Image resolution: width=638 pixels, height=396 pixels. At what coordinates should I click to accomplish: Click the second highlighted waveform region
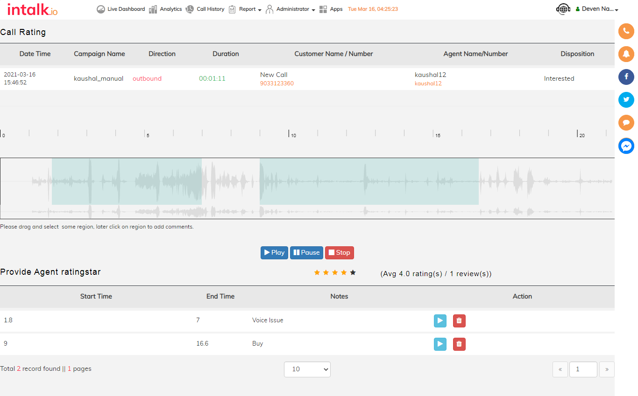click(369, 181)
